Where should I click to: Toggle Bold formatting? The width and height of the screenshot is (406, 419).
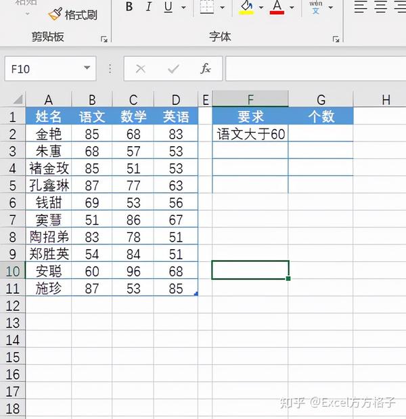point(129,7)
